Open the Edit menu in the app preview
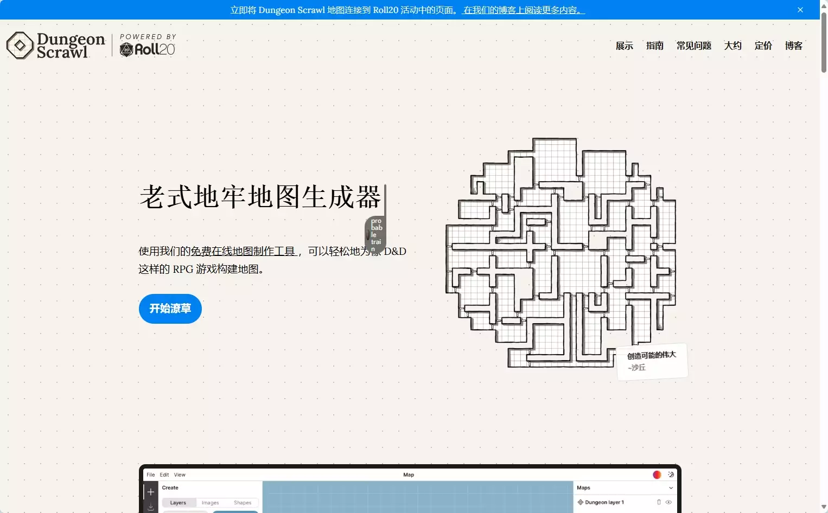828x513 pixels. pos(164,474)
